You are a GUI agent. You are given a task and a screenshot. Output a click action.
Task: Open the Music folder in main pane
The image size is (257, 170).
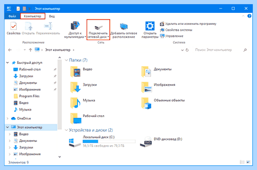(83, 103)
